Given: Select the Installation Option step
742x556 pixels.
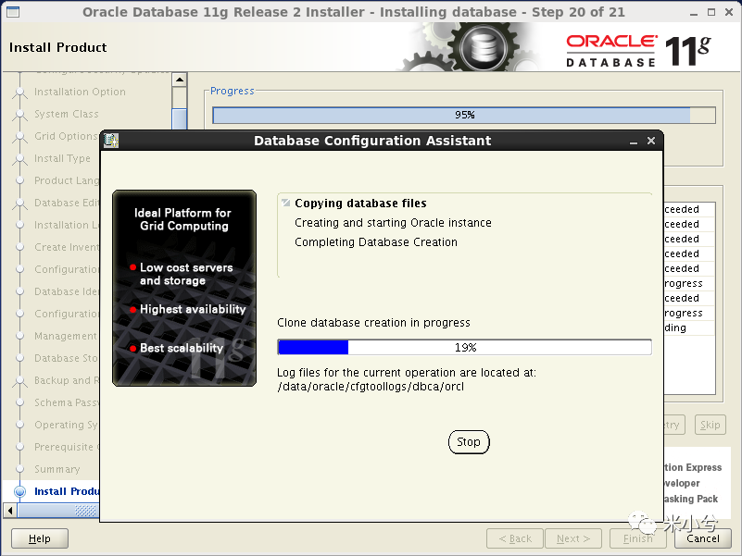Looking at the screenshot, I should (80, 92).
